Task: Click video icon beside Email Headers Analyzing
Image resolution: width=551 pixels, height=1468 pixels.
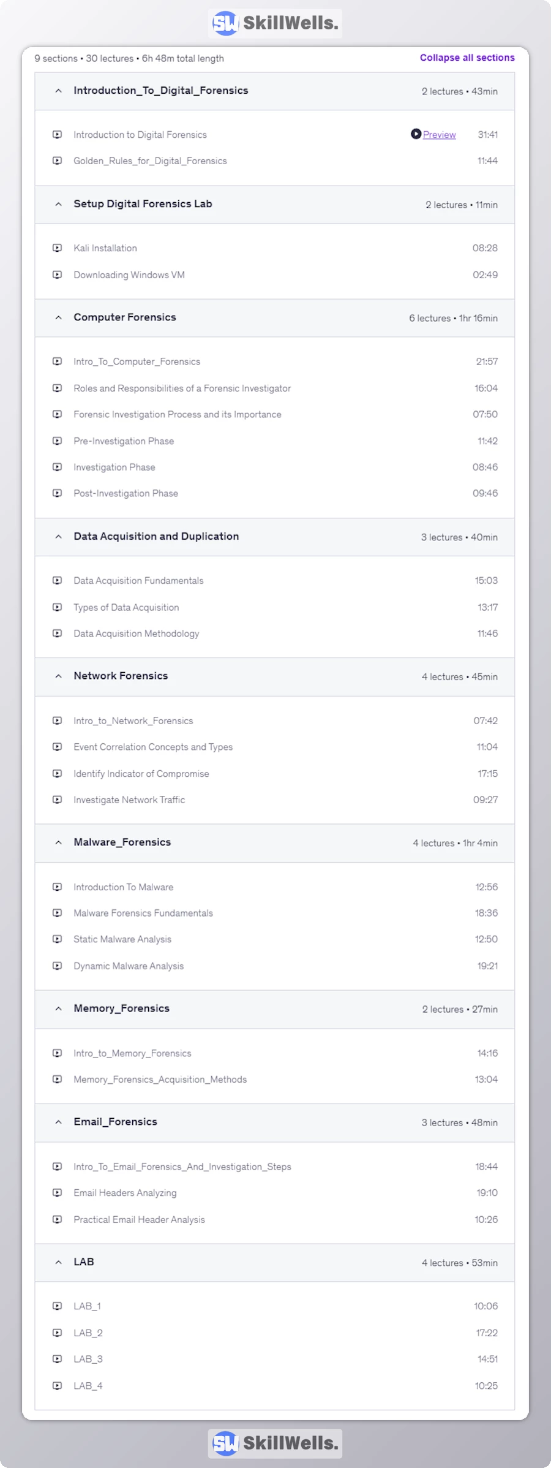Action: click(x=58, y=1193)
